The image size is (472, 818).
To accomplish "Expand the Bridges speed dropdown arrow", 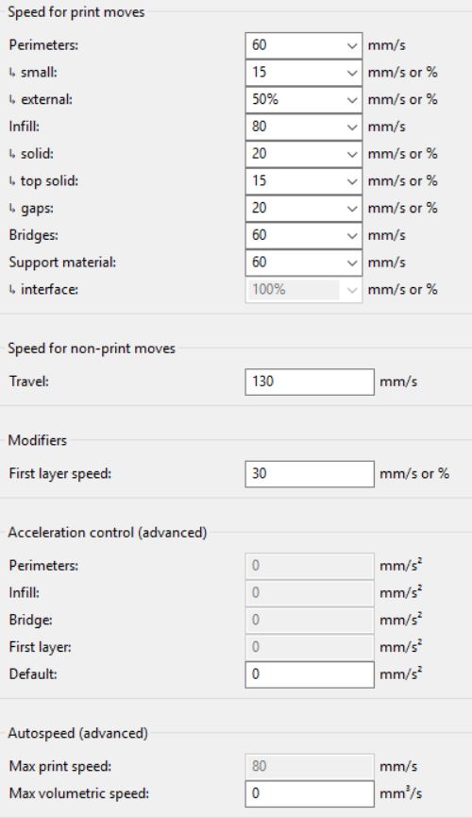I will (x=352, y=235).
